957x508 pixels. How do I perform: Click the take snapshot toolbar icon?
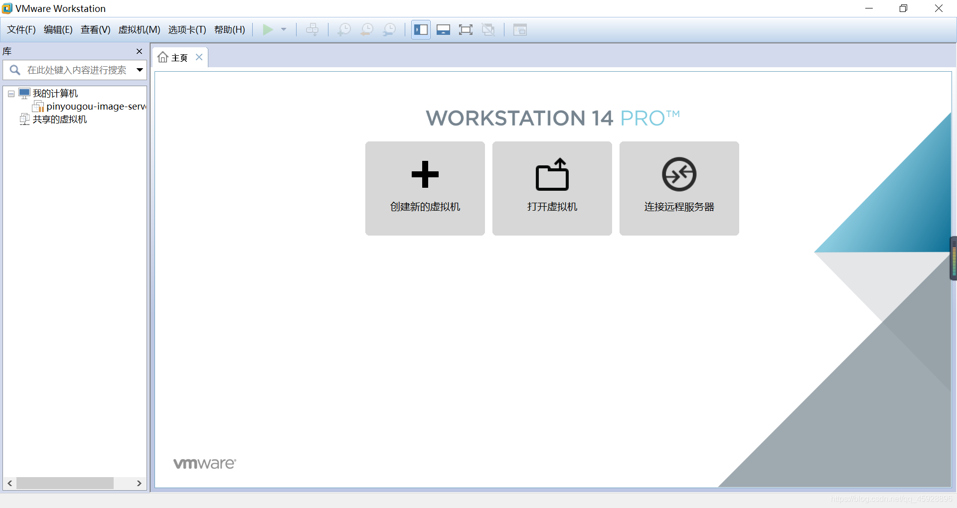click(344, 30)
